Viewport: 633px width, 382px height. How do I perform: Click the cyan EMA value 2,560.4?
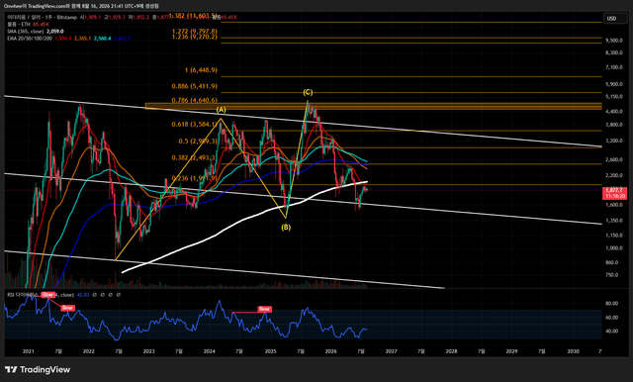tap(103, 39)
